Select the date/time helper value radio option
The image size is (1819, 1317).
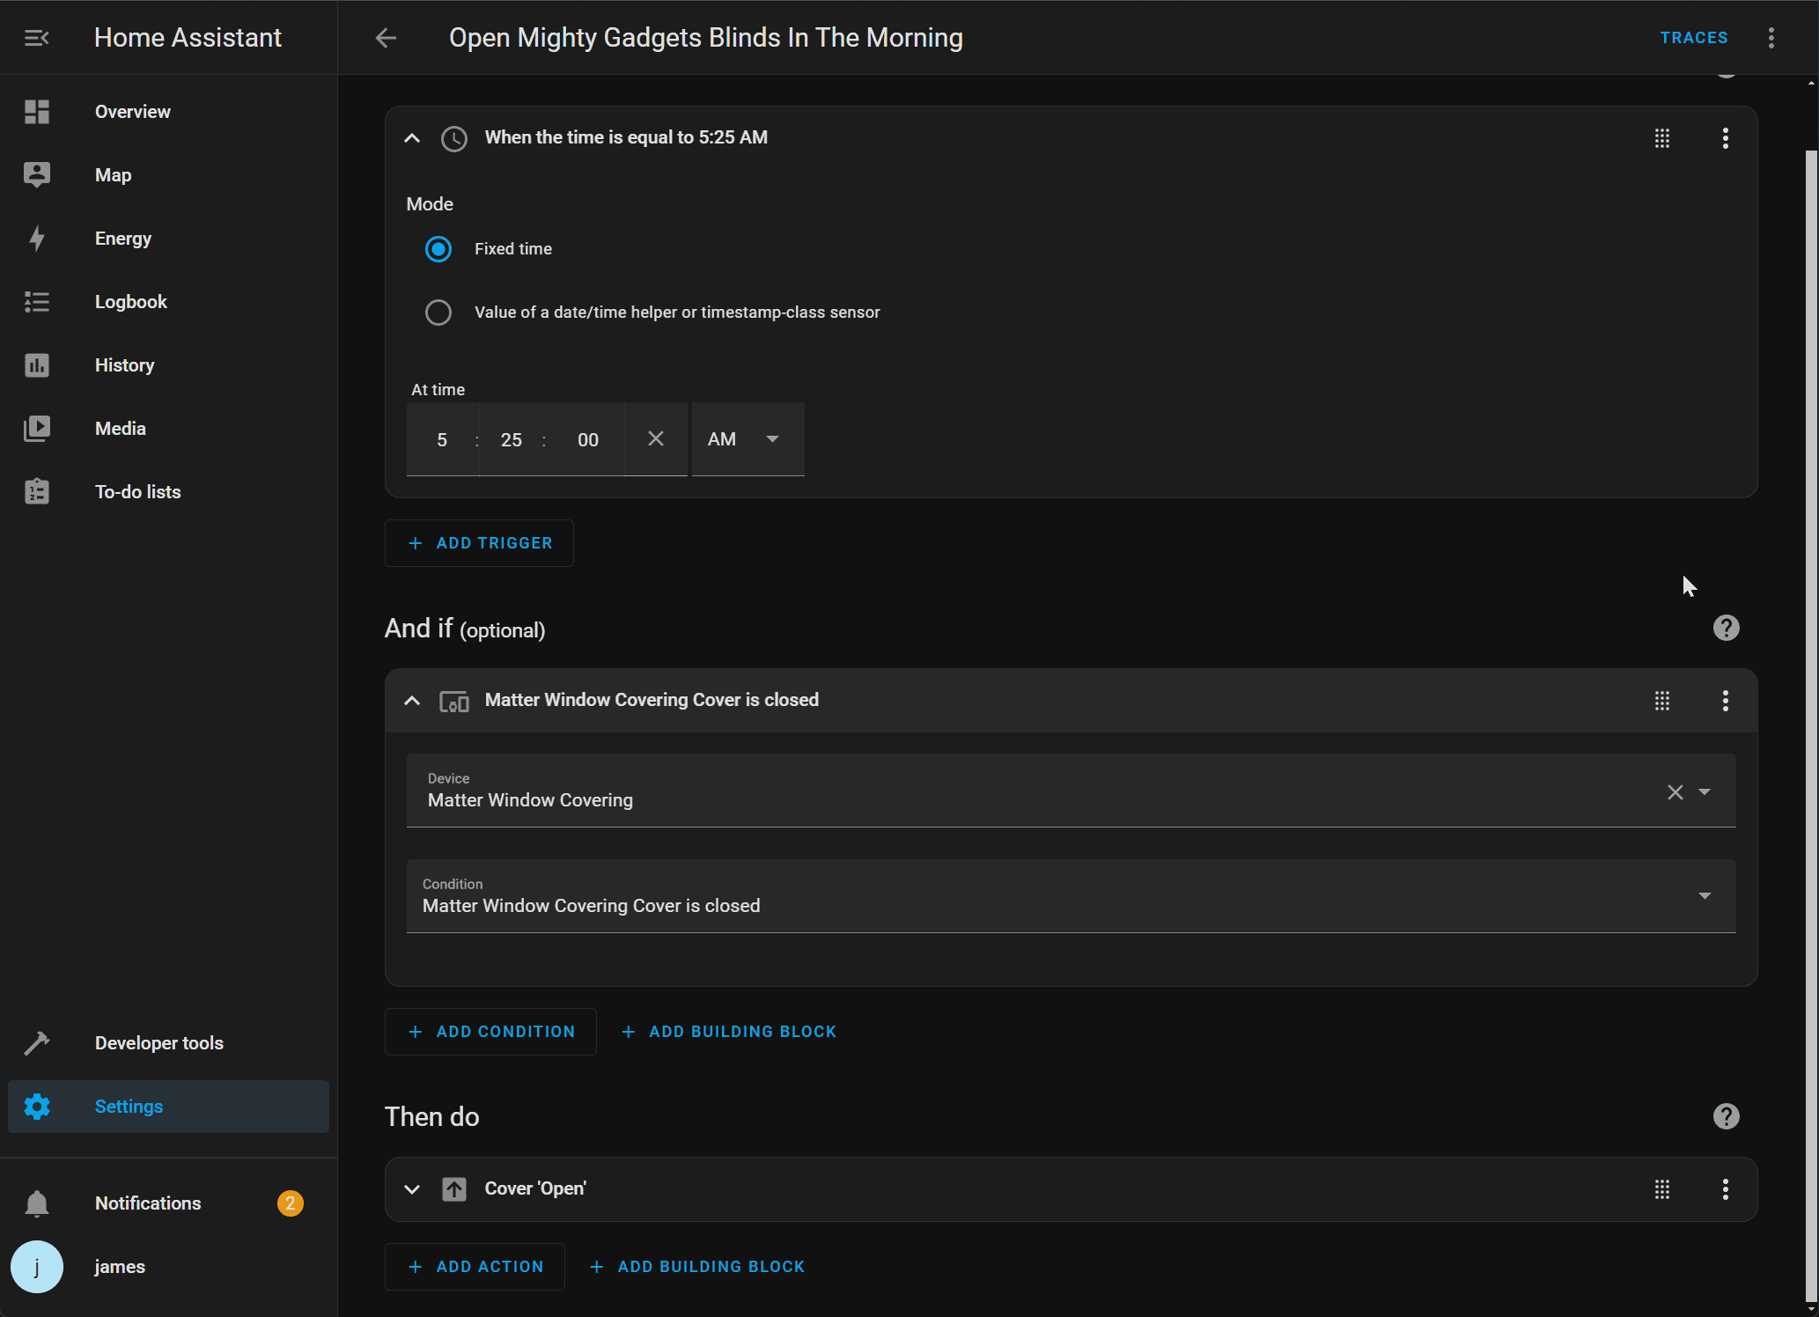tap(438, 313)
